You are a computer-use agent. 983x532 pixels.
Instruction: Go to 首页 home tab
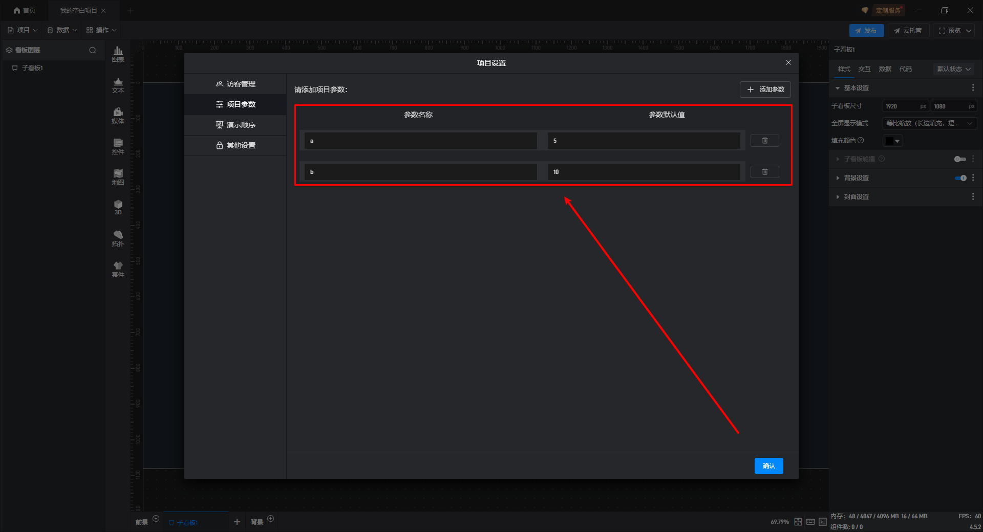click(25, 10)
